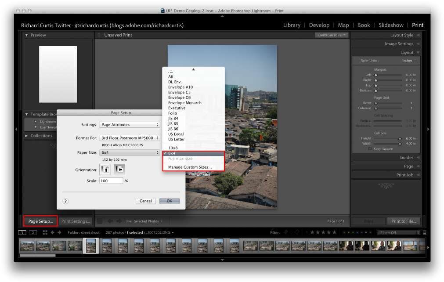Click the Scale percentage input field
This screenshot has height=282, width=444.
tap(111, 181)
